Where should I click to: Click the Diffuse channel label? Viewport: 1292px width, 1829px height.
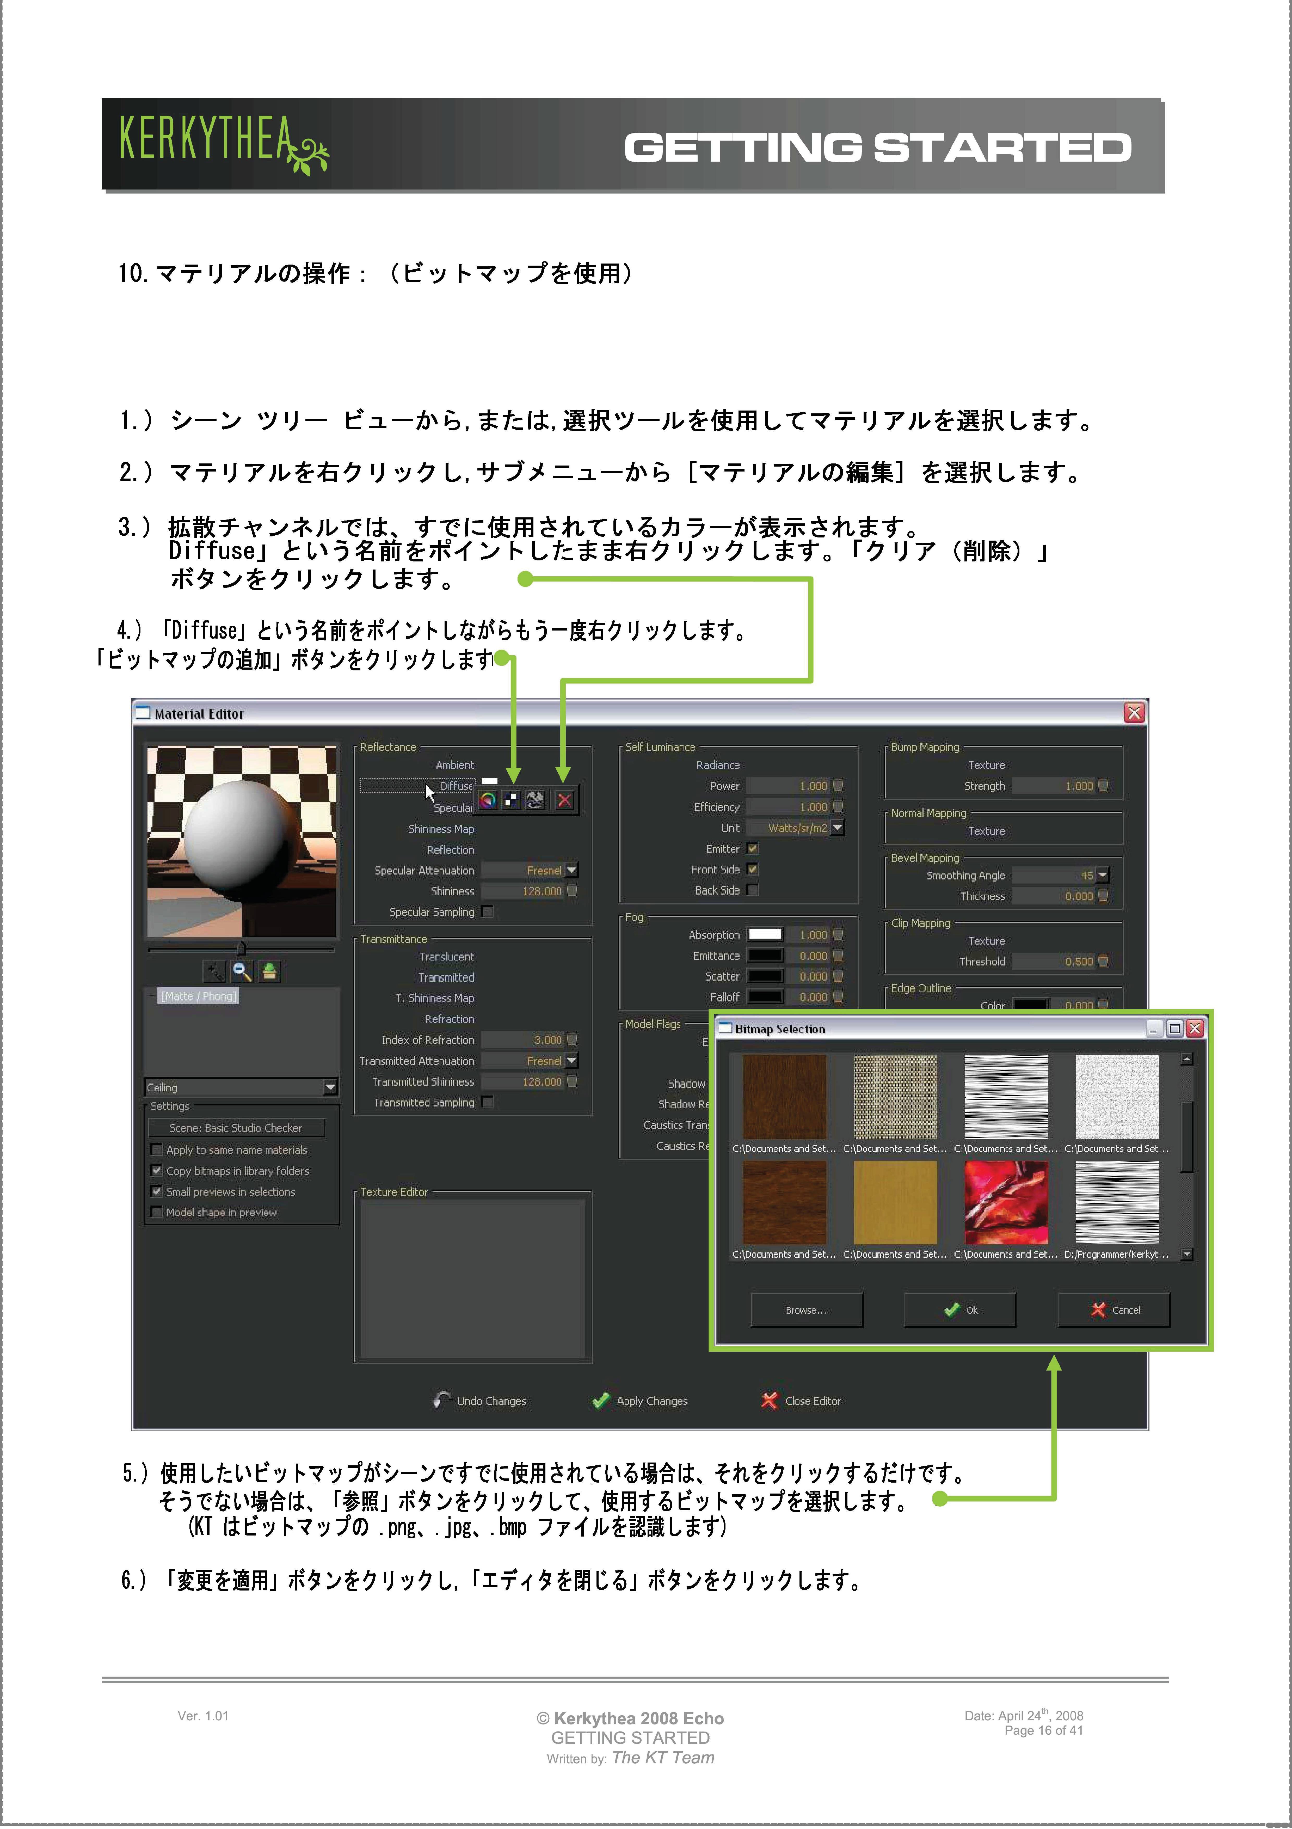click(457, 786)
